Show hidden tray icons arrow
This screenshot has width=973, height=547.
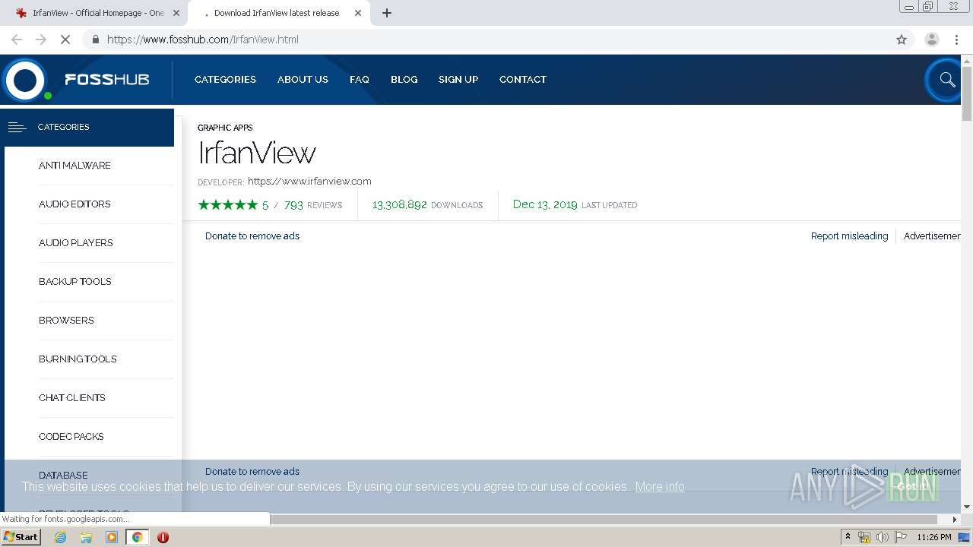[848, 537]
